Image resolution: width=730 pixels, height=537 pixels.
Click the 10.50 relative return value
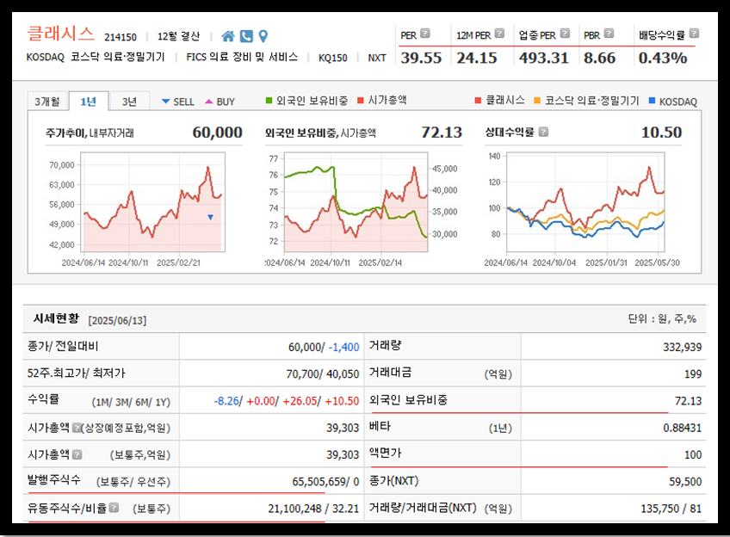(x=661, y=133)
